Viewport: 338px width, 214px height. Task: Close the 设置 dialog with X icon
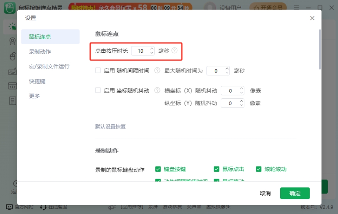pyautogui.click(x=312, y=18)
